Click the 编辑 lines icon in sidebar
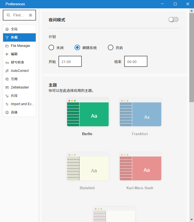Viewport: 194px width, 222px height. point(7,54)
